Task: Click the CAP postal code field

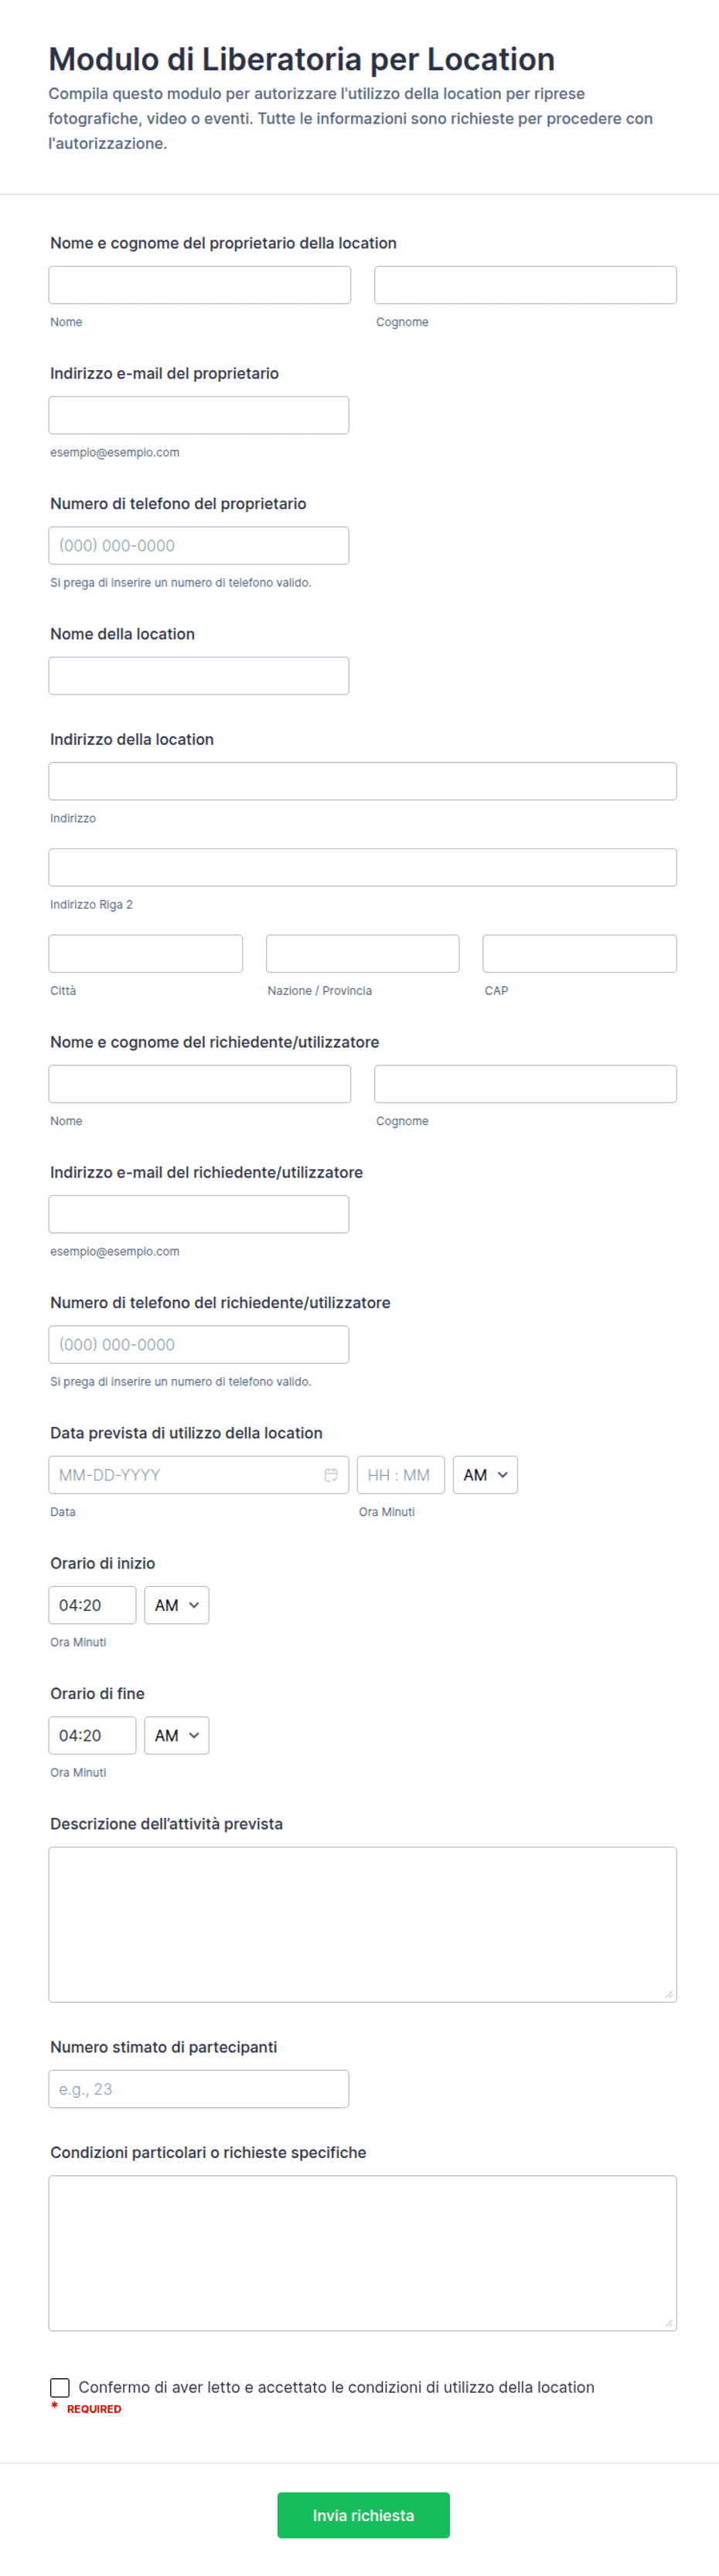Action: [580, 953]
